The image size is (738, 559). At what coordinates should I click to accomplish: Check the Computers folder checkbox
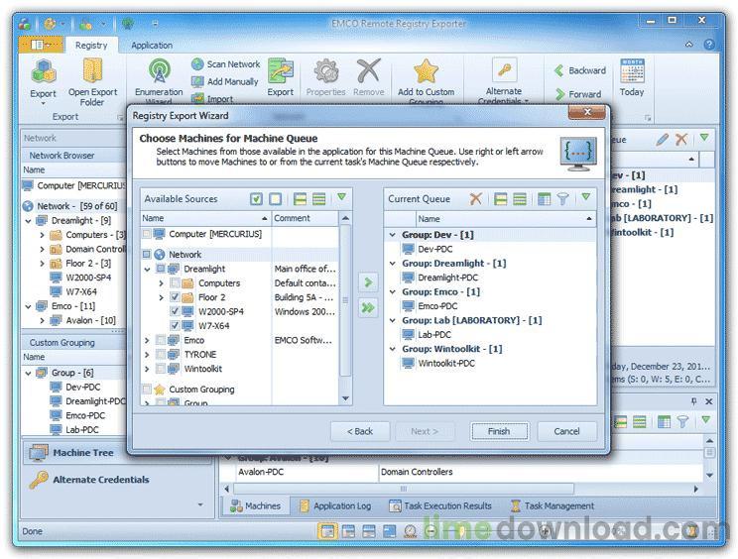click(x=176, y=283)
